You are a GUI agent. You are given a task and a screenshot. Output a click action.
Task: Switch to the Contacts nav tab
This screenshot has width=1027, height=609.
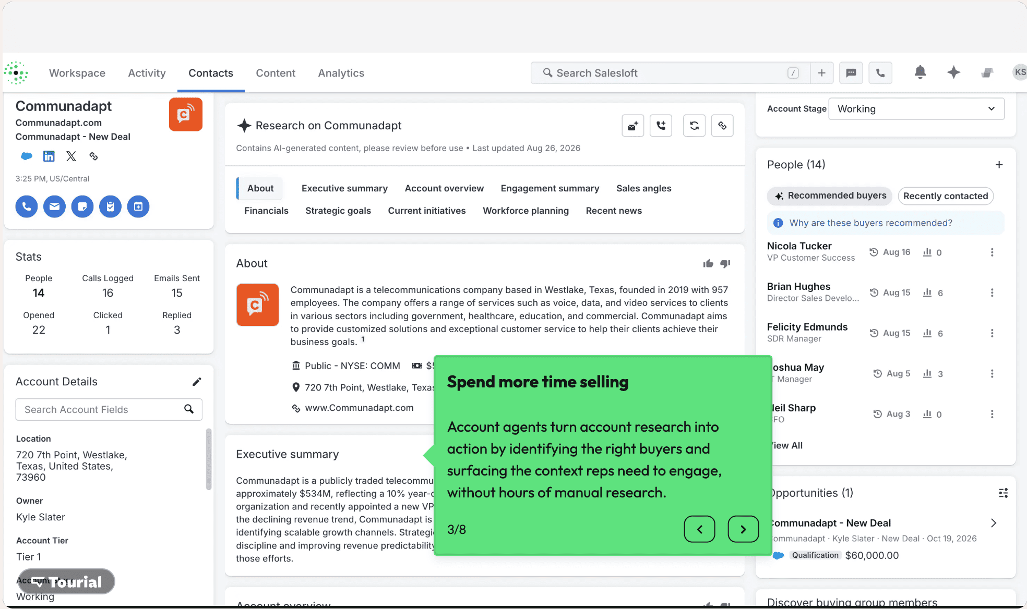pos(211,73)
